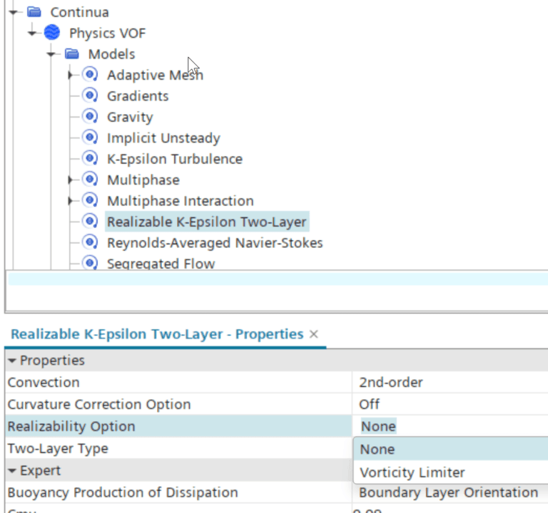This screenshot has height=513, width=548.
Task: Click the Curvature Correction Option property name
Action: coord(99,405)
